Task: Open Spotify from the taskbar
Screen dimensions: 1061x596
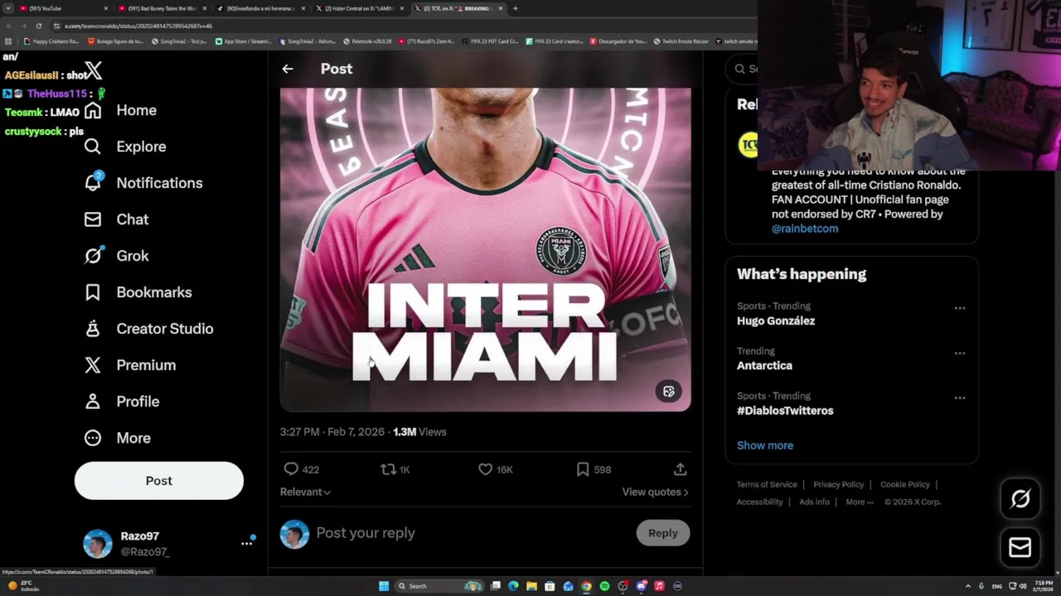Action: coord(604,586)
